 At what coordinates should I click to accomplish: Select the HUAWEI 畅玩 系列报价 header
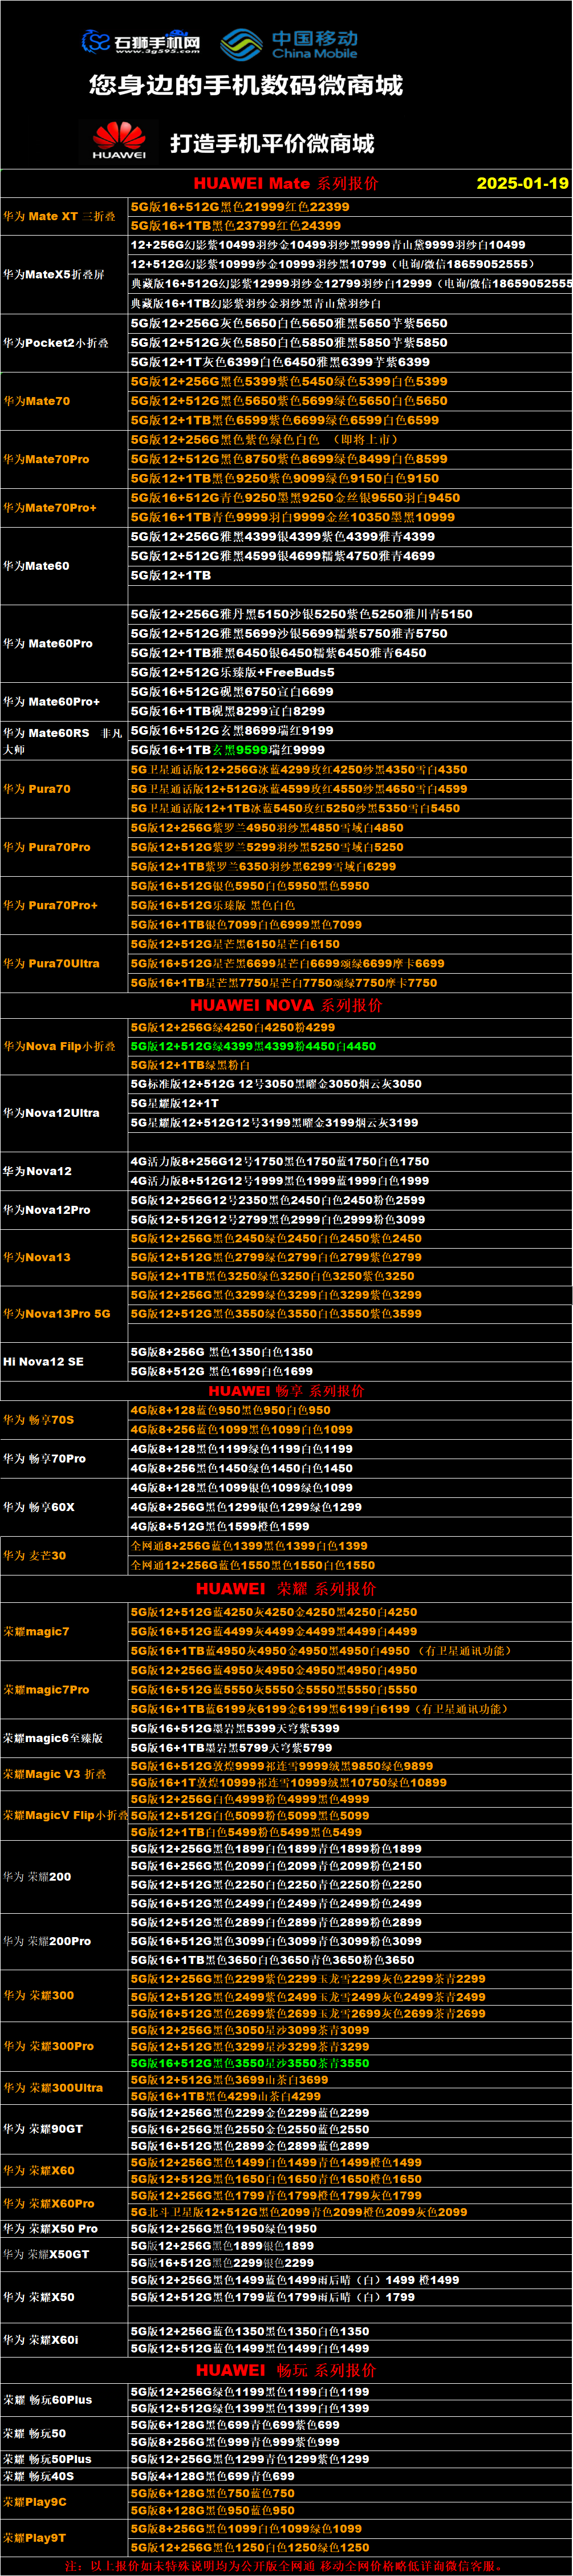(x=285, y=2370)
